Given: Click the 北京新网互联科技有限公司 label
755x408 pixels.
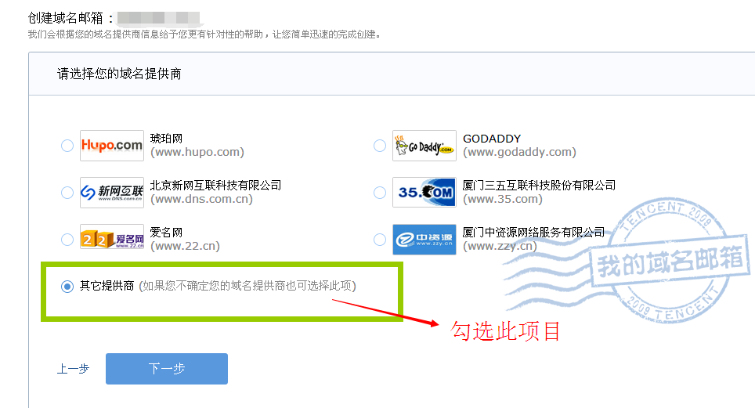Looking at the screenshot, I should click(x=215, y=186).
